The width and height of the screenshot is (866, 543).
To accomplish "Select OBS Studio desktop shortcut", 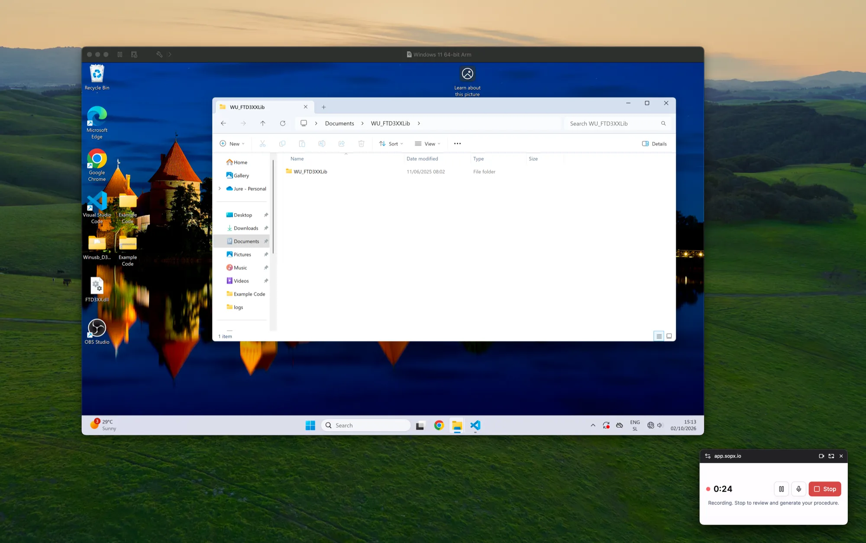I will (97, 331).
